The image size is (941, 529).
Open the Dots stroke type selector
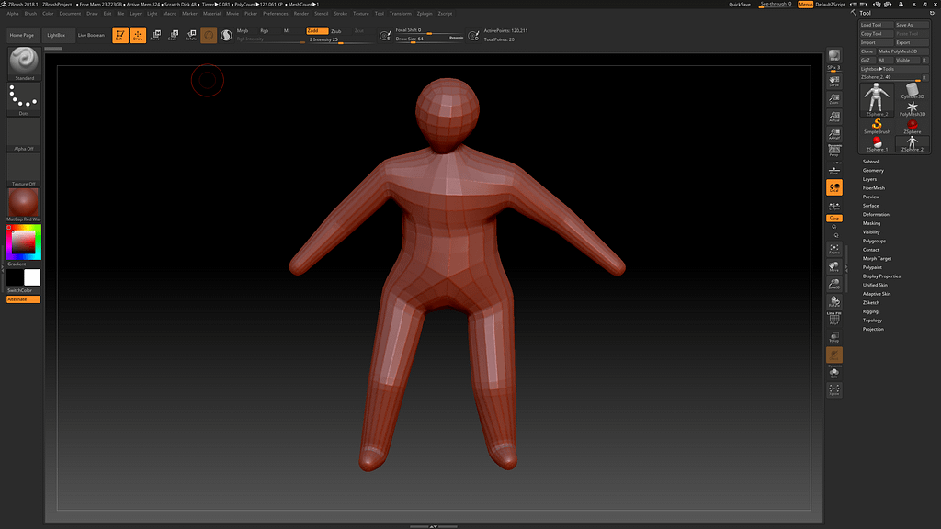(24, 98)
